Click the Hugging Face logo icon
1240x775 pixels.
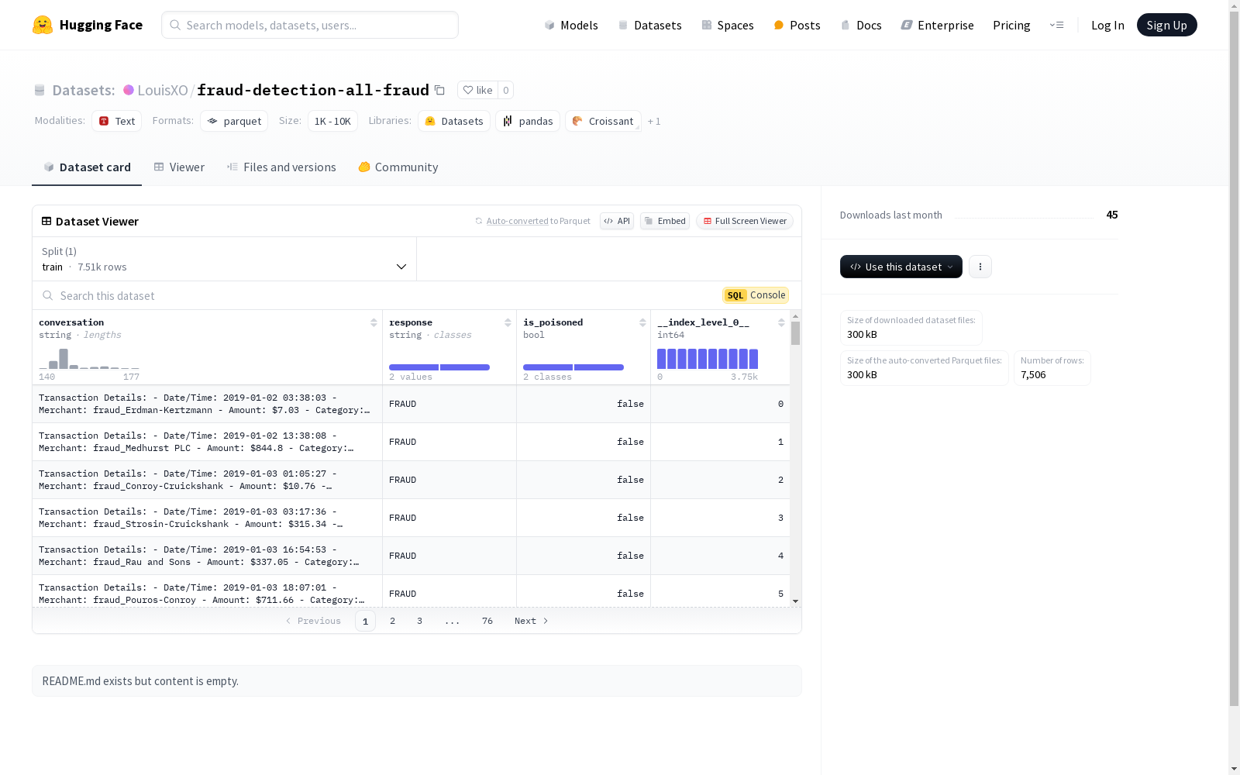click(x=43, y=25)
